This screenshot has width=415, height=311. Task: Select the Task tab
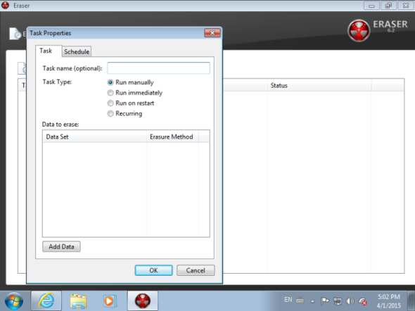click(x=46, y=51)
